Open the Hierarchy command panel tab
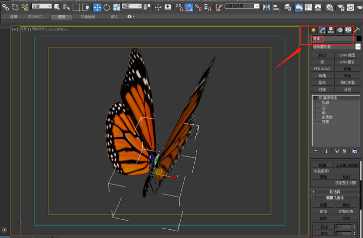Image resolution: width=363 pixels, height=238 pixels. (x=331, y=30)
